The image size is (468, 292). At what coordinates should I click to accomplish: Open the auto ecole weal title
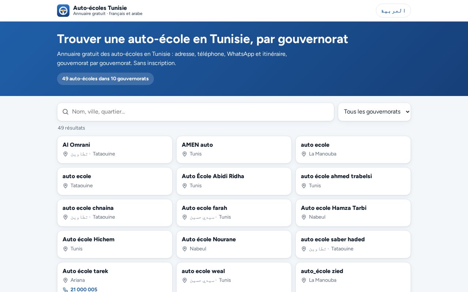[203, 271]
